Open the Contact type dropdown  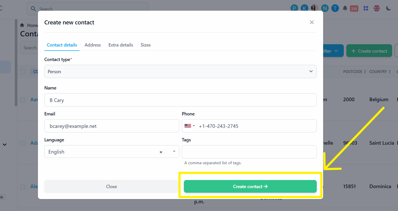click(181, 71)
